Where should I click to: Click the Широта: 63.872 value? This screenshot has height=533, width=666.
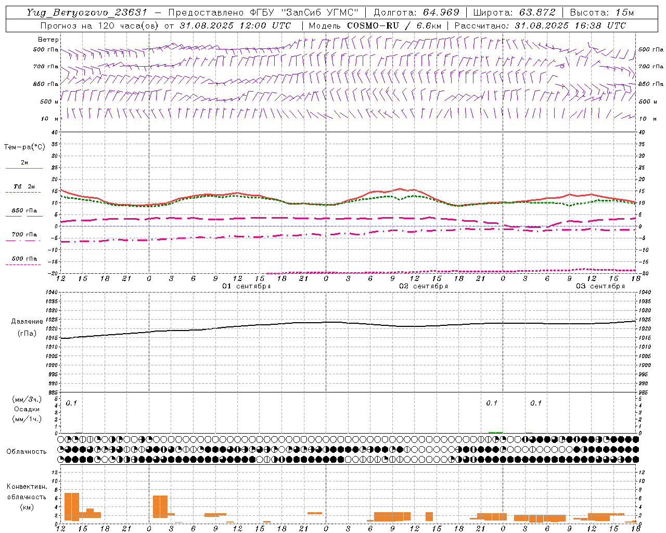click(x=514, y=12)
